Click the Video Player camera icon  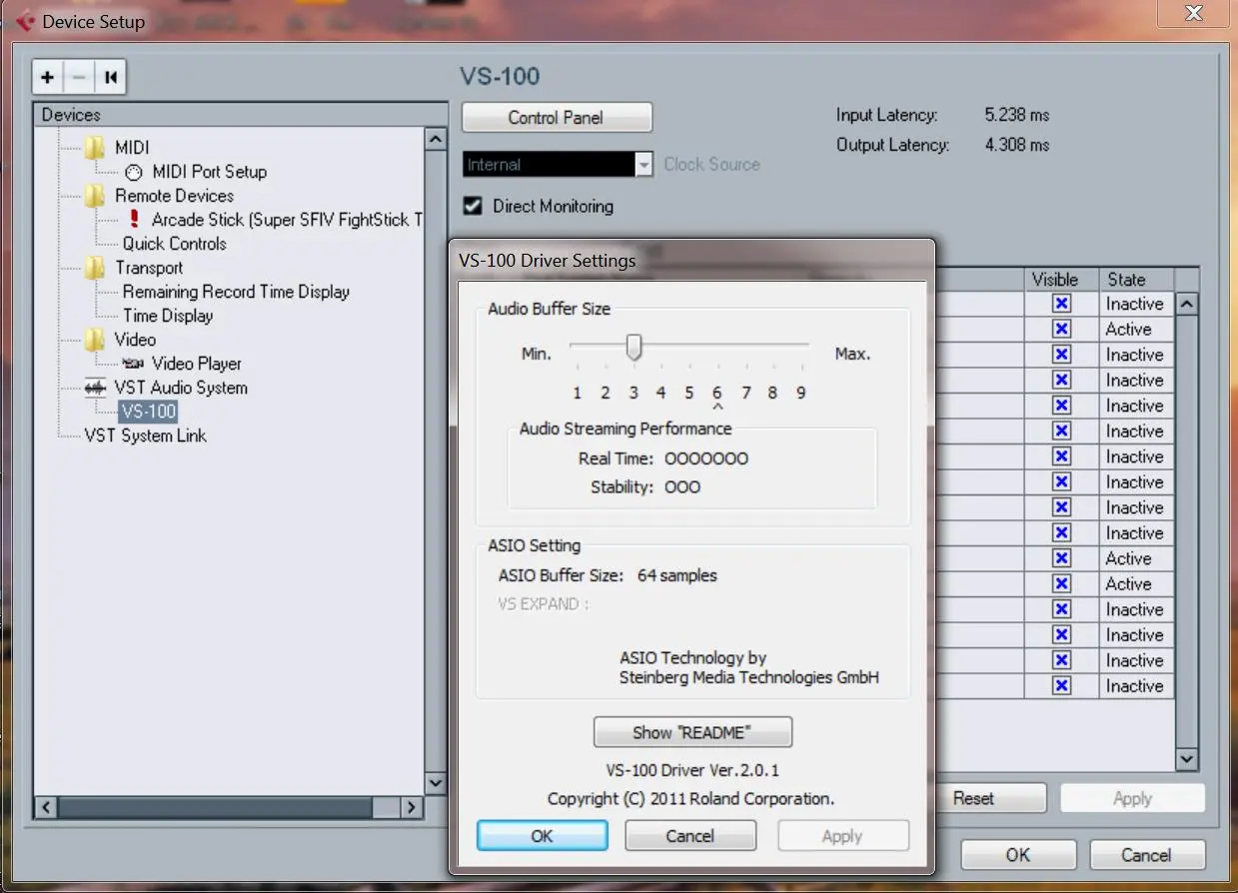click(x=133, y=364)
